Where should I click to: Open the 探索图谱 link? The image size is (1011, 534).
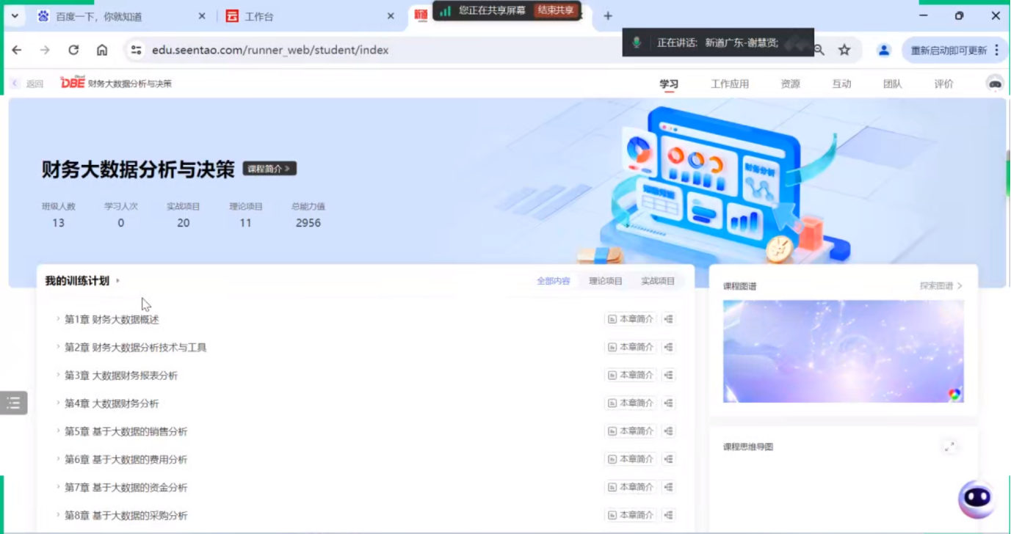coord(942,285)
